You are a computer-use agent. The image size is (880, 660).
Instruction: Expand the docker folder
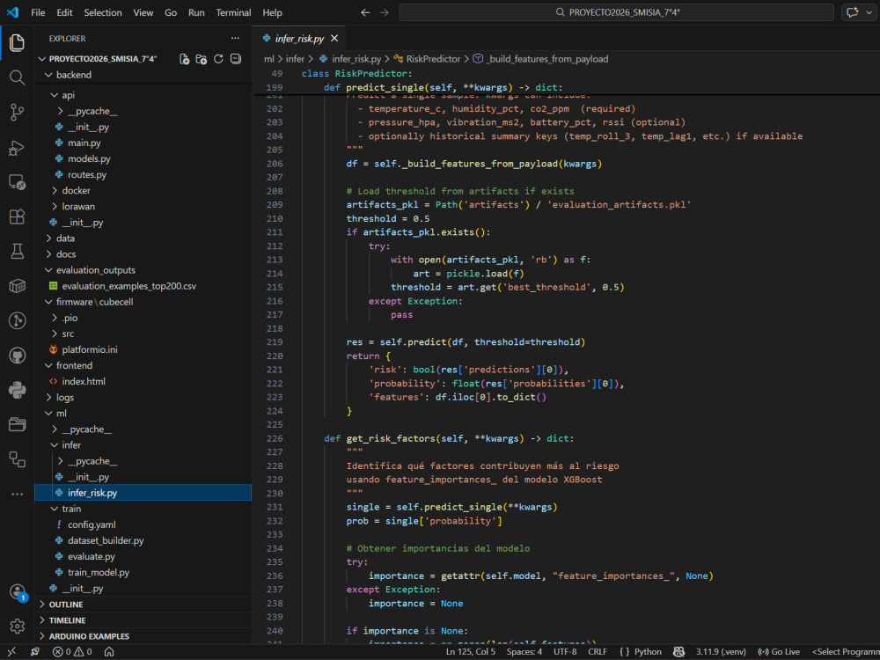coord(76,191)
